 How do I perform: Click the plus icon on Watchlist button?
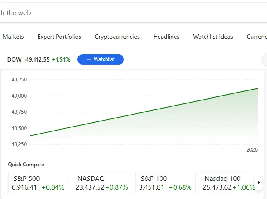point(89,59)
